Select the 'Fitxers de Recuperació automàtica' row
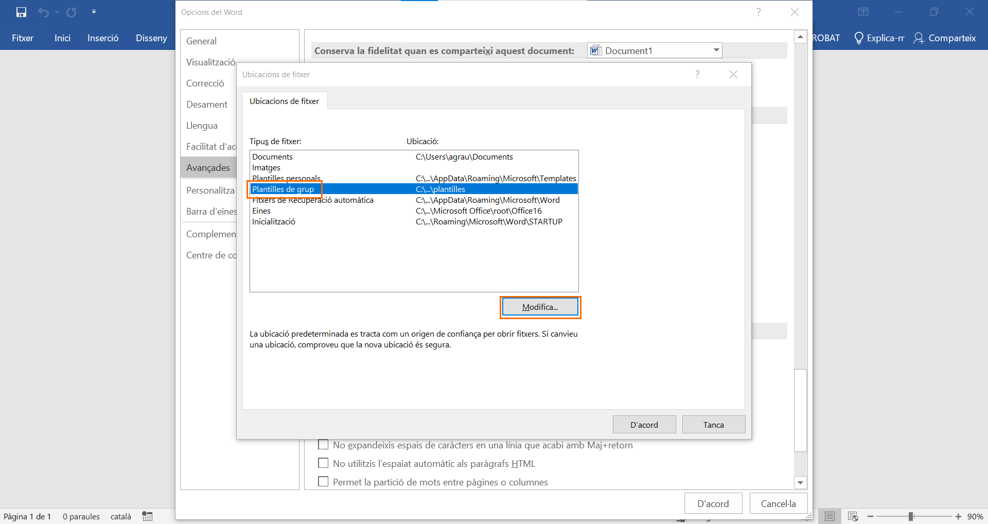The image size is (988, 524). [x=312, y=200]
